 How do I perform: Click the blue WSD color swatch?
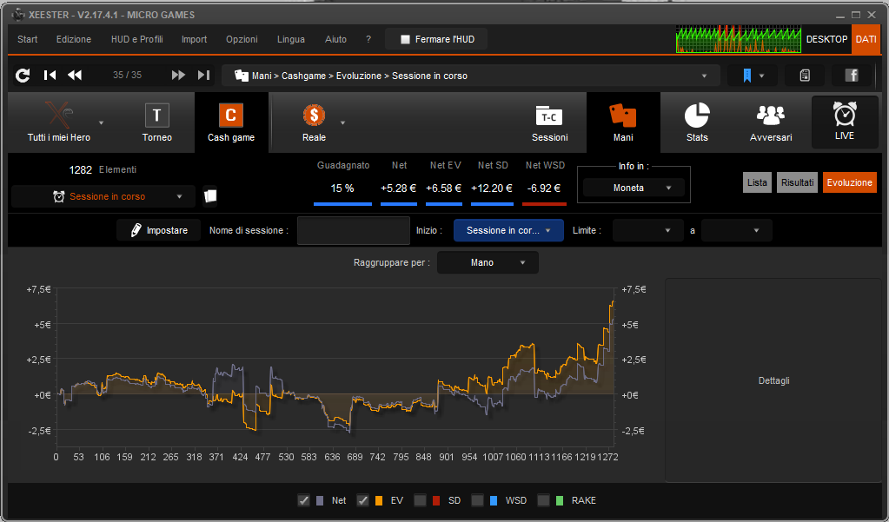click(x=494, y=500)
